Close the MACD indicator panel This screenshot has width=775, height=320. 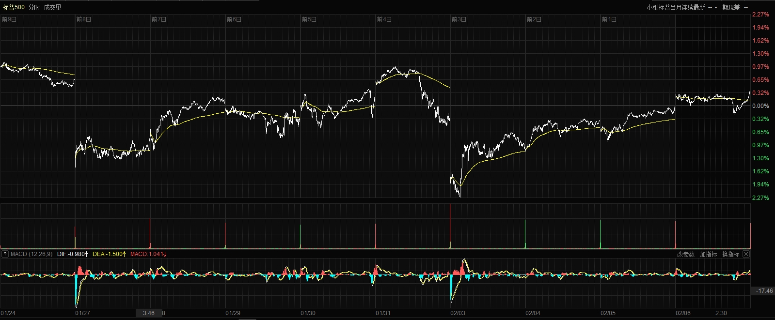coord(746,254)
